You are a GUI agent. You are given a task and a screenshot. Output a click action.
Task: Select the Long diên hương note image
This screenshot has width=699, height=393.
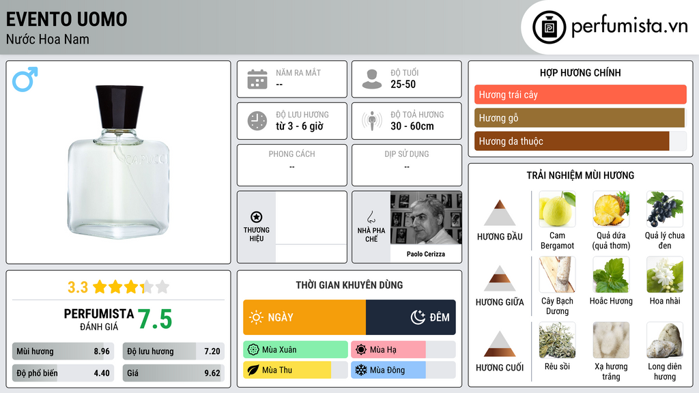[x=665, y=340]
